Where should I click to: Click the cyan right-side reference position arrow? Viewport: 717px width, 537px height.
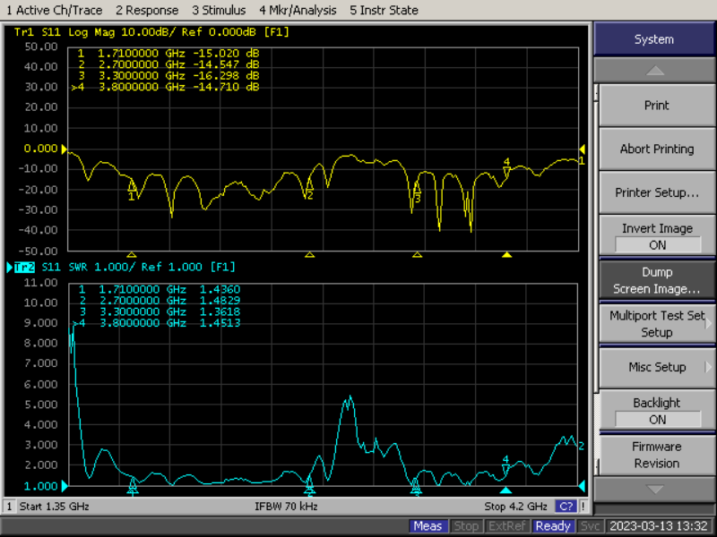[582, 486]
